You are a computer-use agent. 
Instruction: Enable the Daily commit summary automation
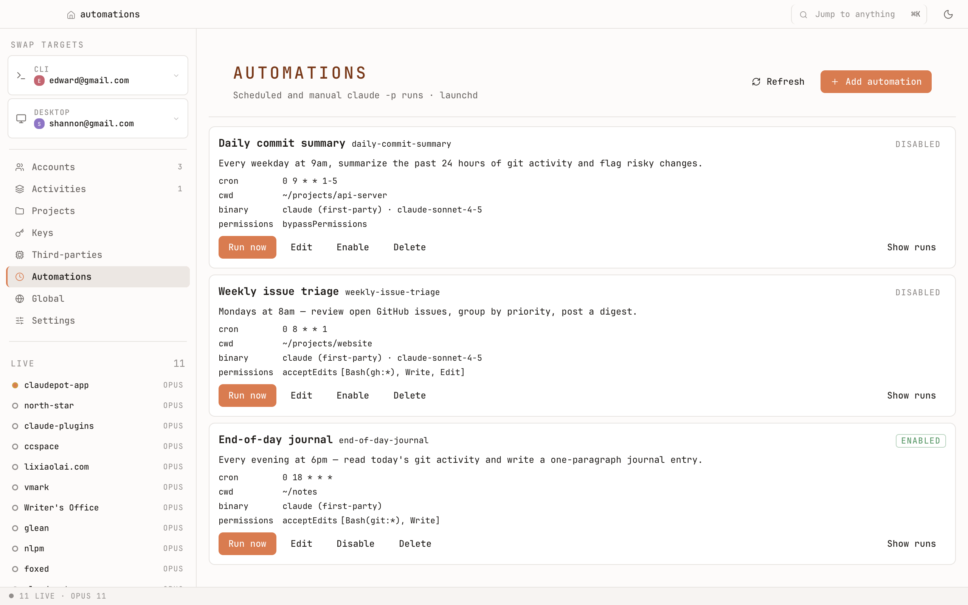[x=352, y=247]
